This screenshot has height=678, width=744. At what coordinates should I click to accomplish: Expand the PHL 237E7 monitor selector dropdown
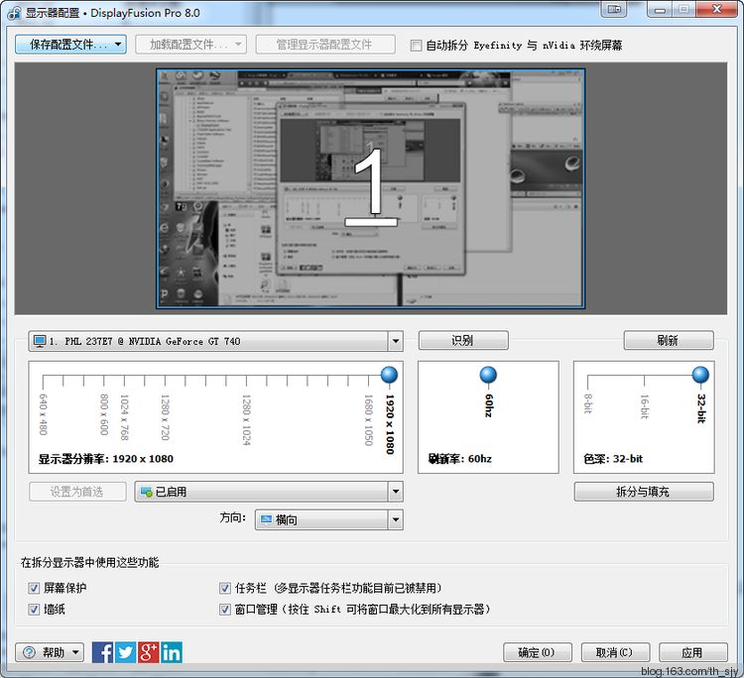coord(396,341)
